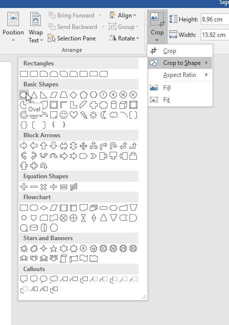Pick the Flowchart Magnetic Disk shape
Image resolution: width=229 pixels, height=325 pixels.
point(34,228)
